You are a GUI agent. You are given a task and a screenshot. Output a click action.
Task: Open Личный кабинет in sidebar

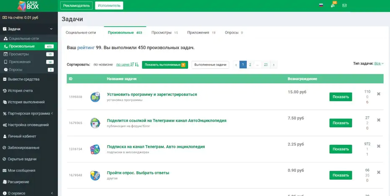point(29,136)
